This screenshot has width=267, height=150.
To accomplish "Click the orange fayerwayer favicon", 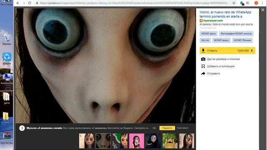I will click(x=201, y=20).
